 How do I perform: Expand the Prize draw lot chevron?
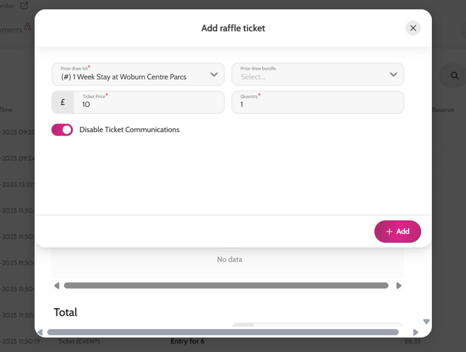[214, 74]
